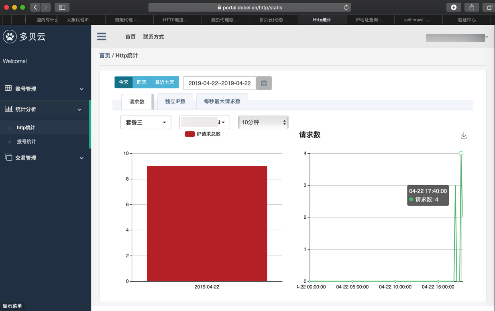495x311 pixels.
Task: Click the Safari forward arrow
Action: click(46, 7)
